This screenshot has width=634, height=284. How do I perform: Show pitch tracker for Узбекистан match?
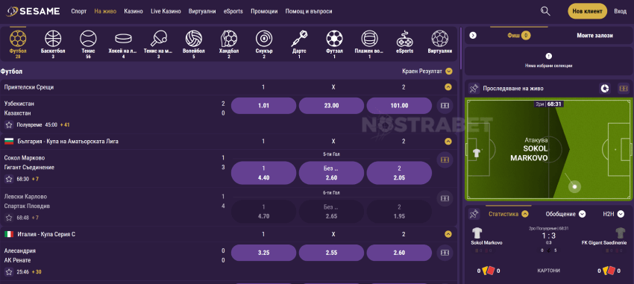445,105
